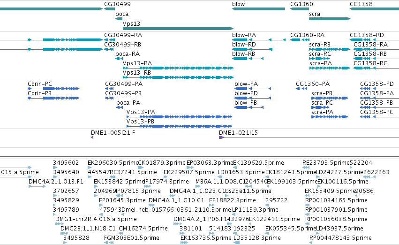Click transcript CG30499-RA label
This screenshot has height=245, width=399.
tap(123, 35)
